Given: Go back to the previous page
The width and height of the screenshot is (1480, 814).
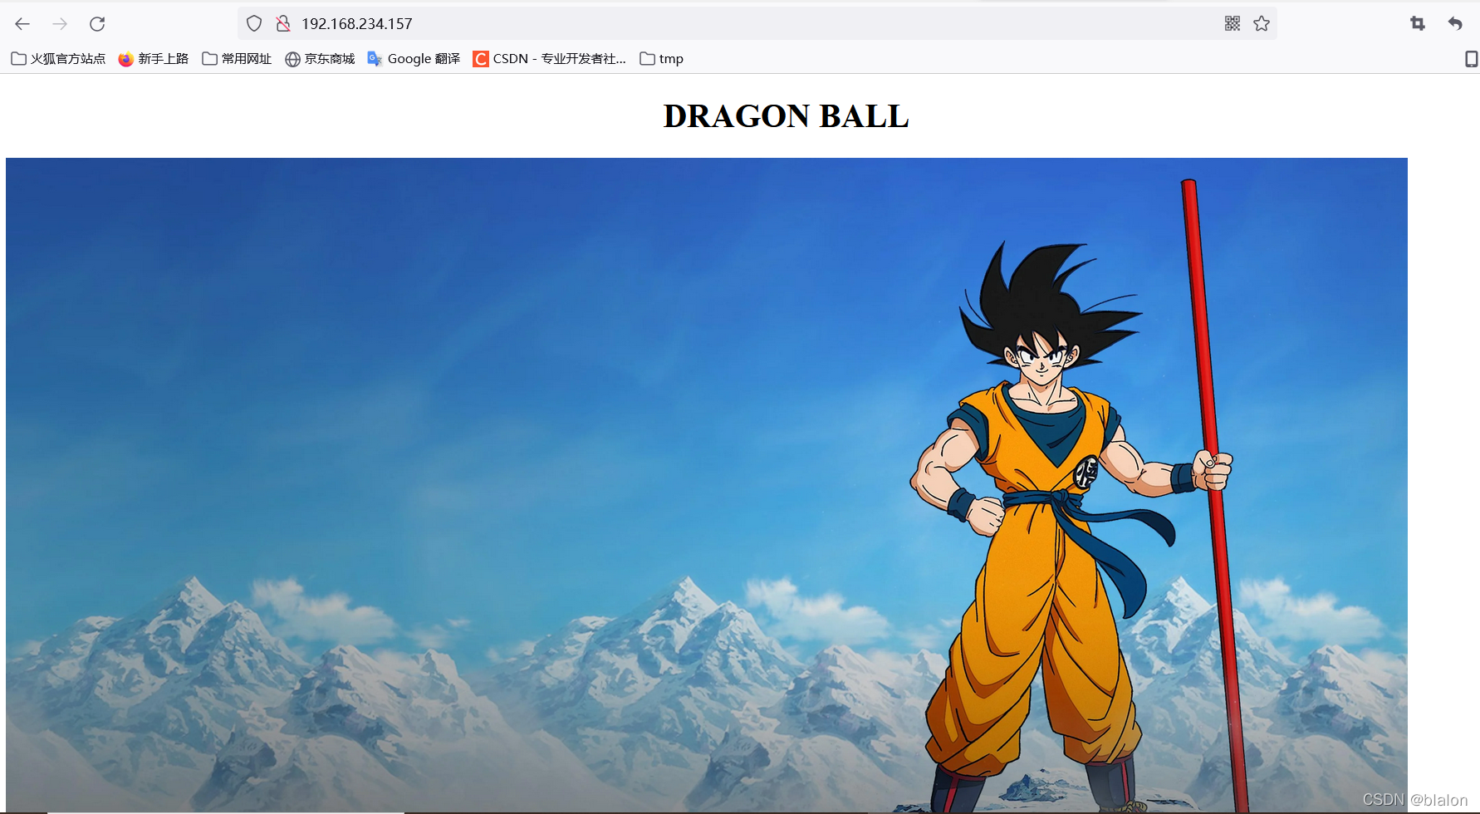Looking at the screenshot, I should [22, 24].
